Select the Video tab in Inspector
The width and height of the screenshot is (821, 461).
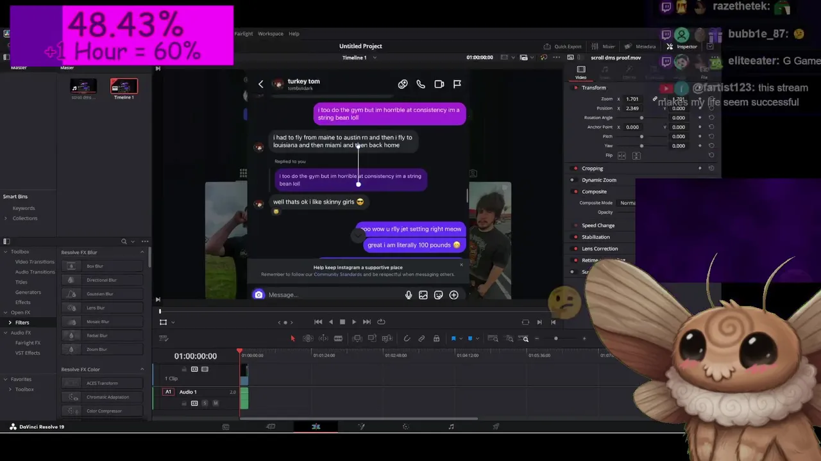click(580, 72)
